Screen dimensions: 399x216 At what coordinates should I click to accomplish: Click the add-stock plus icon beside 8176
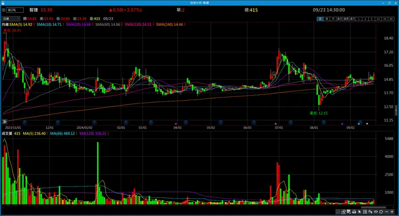4,10
